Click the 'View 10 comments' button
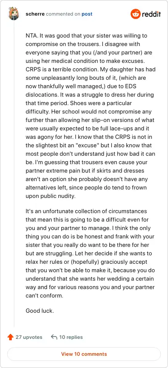 (84, 354)
